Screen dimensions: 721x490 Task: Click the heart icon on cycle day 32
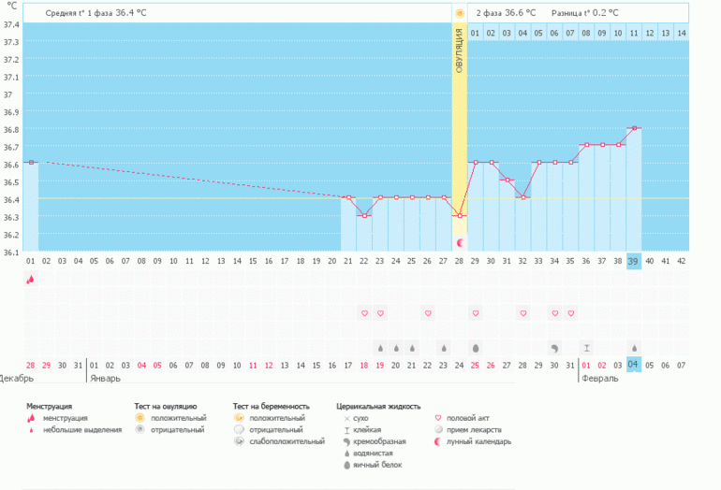(522, 313)
